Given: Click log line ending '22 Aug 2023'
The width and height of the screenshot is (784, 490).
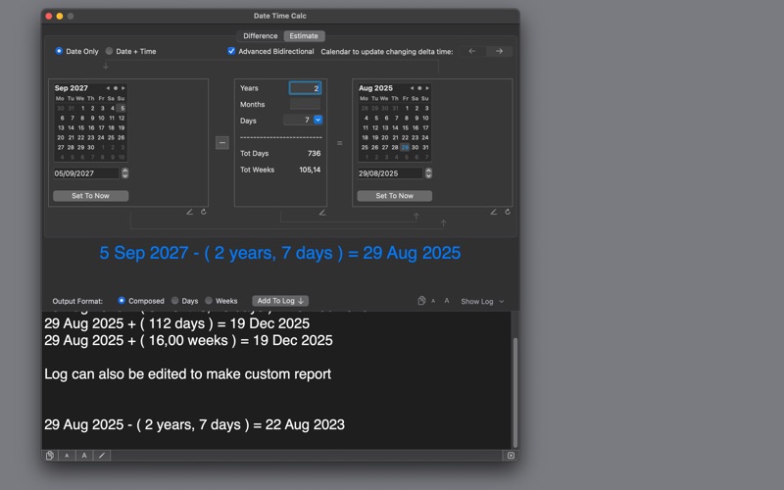Looking at the screenshot, I should tap(194, 424).
